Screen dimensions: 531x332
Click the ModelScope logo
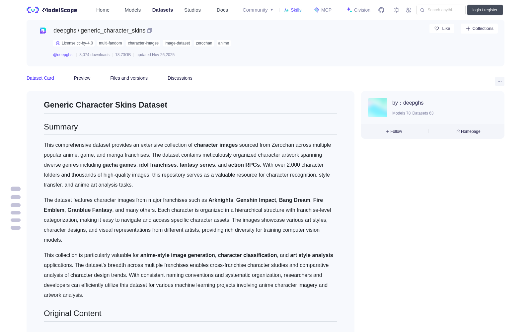point(52,10)
